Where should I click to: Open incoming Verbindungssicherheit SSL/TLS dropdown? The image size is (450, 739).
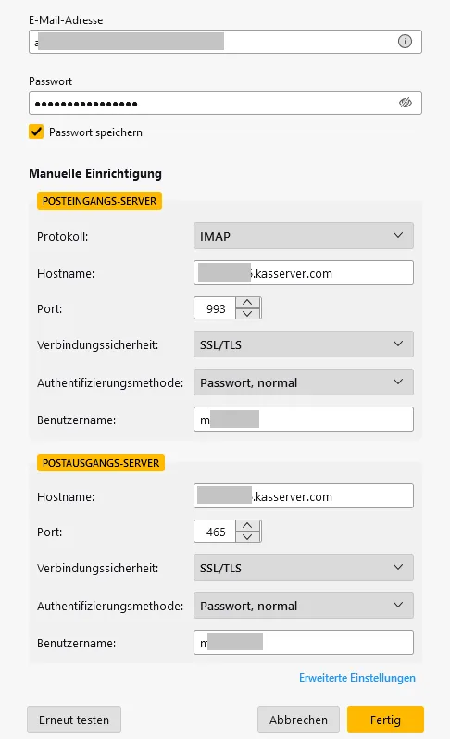[x=304, y=344]
